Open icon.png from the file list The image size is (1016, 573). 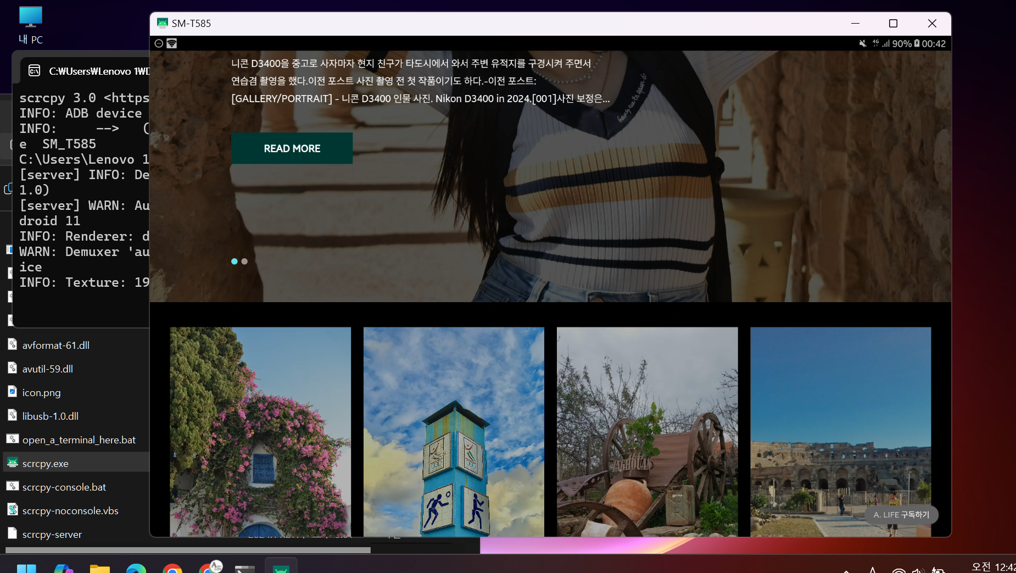(41, 392)
